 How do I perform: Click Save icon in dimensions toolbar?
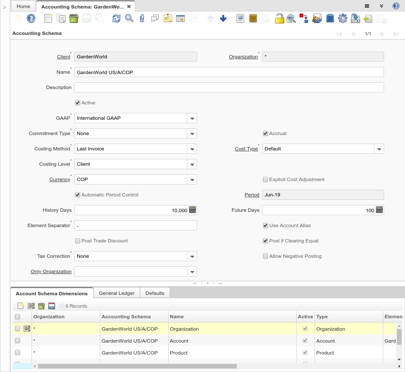pos(52,306)
